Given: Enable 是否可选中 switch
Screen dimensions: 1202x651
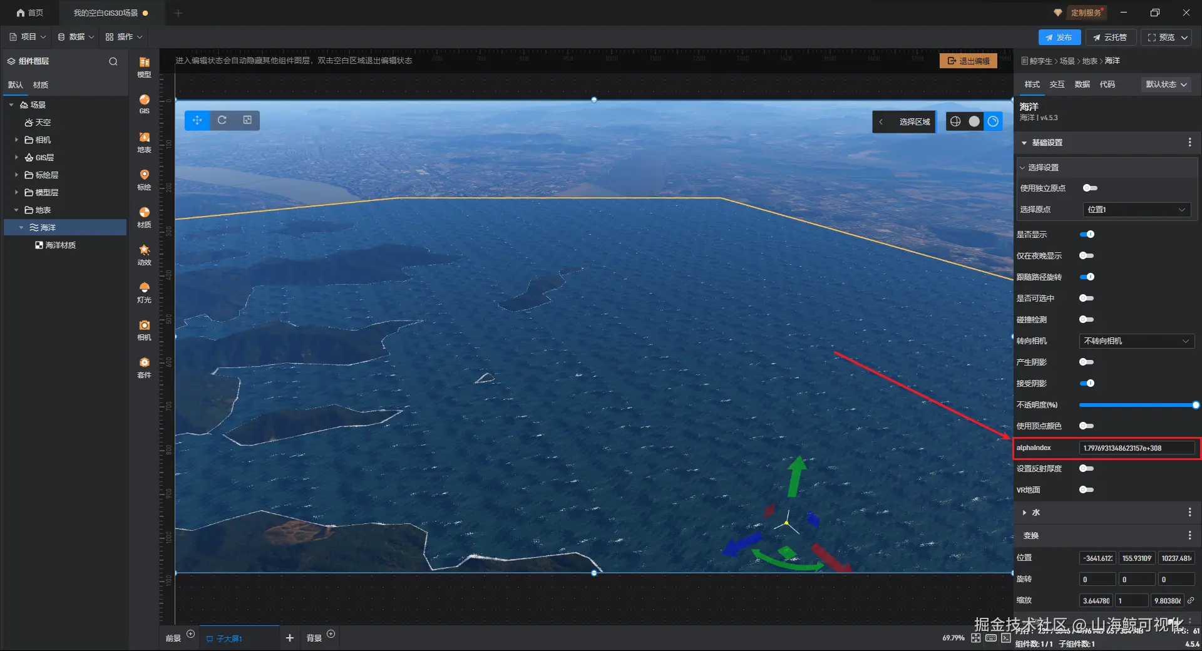Looking at the screenshot, I should tap(1087, 298).
